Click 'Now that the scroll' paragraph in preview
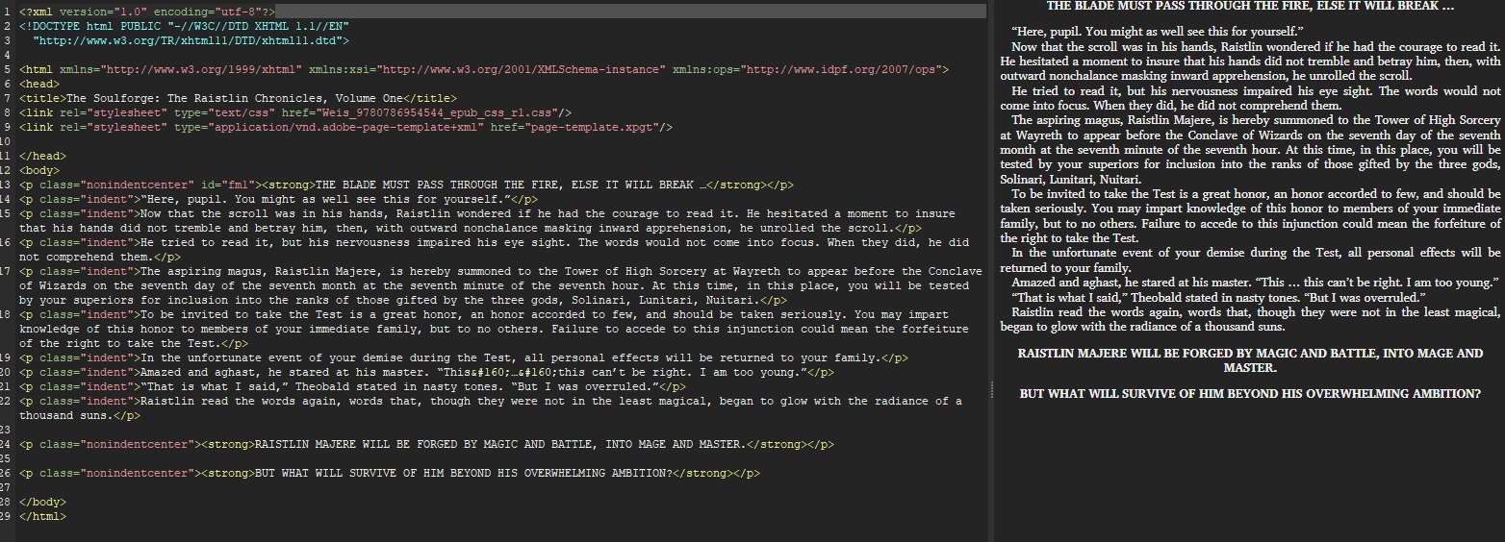1505x542 pixels. (x=1250, y=61)
